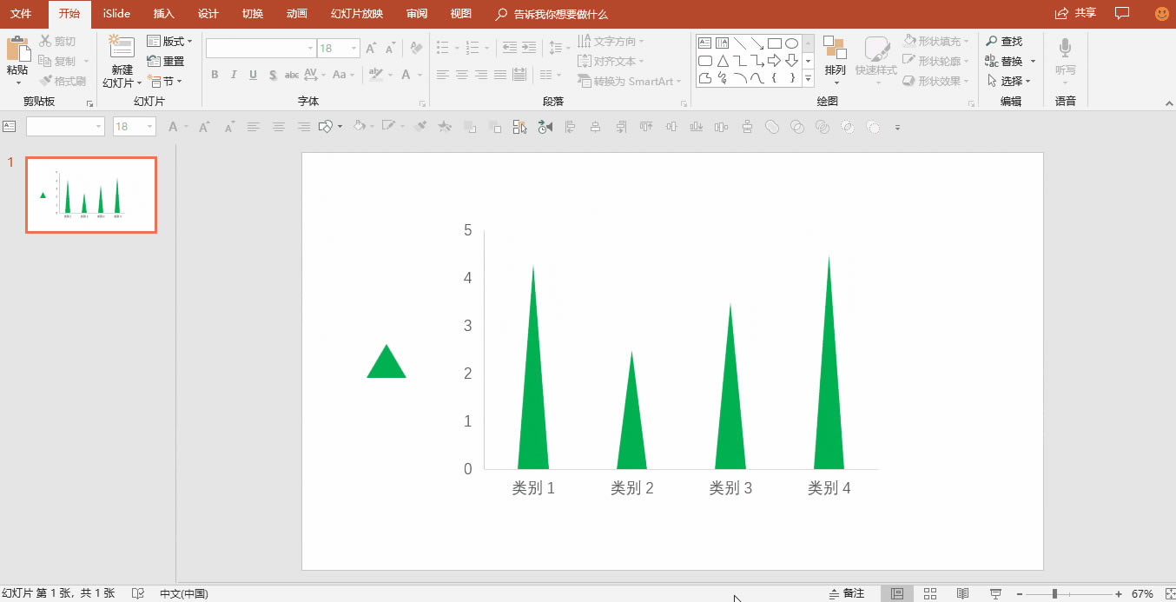This screenshot has height=602, width=1176.
Task: Switch to the iSlide tab
Action: point(116,14)
